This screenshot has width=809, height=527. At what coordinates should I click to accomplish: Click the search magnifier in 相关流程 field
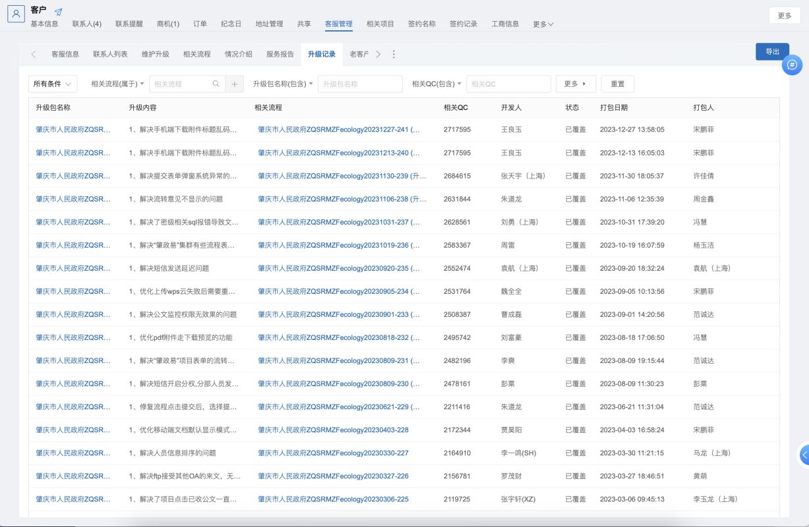coord(216,84)
